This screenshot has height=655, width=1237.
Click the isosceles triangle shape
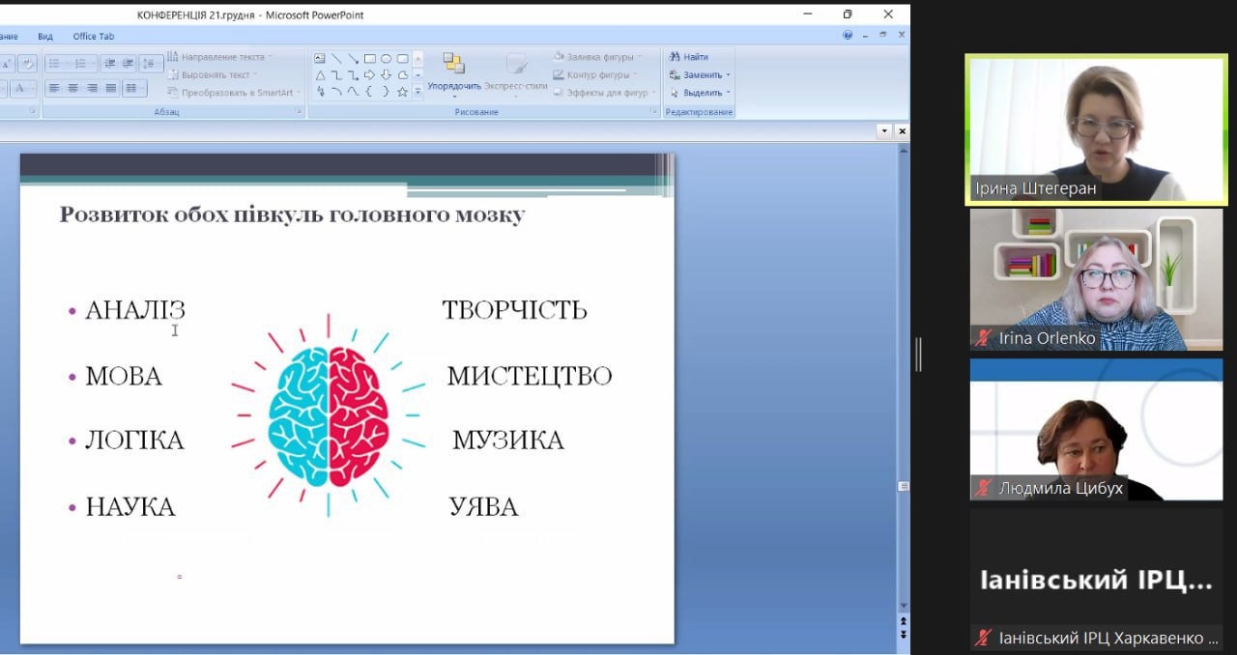point(320,75)
